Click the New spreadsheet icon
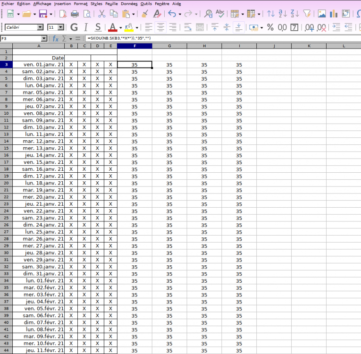The image size is (361, 354). tap(10, 14)
